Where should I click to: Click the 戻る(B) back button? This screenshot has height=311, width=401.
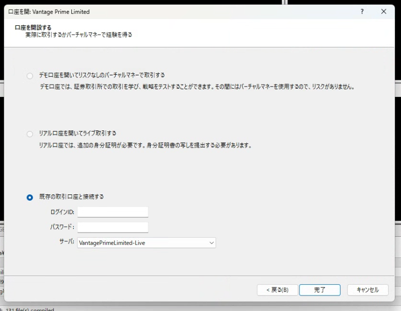[278, 290]
